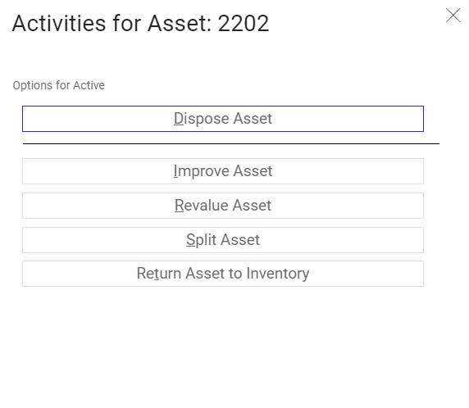Pick the Improve Asset activity button
469x408 pixels.
(223, 171)
